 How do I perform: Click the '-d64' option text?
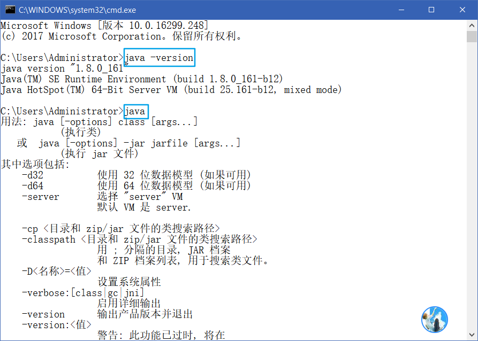[33, 185]
